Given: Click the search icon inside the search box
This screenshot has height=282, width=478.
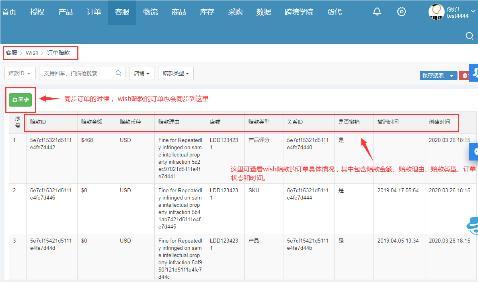Looking at the screenshot, I should pos(118,73).
